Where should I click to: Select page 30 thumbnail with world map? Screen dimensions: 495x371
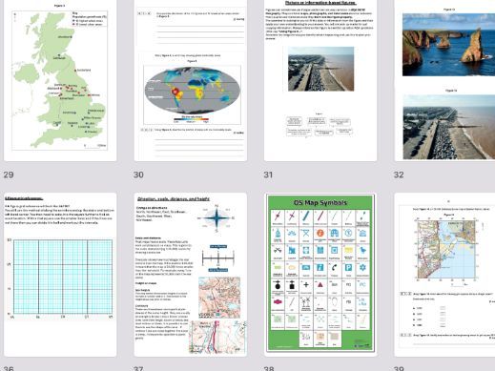click(191, 80)
